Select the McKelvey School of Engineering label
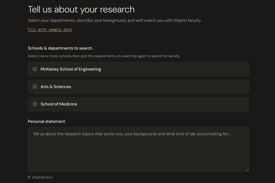The height and width of the screenshot is (183, 275). point(71,69)
